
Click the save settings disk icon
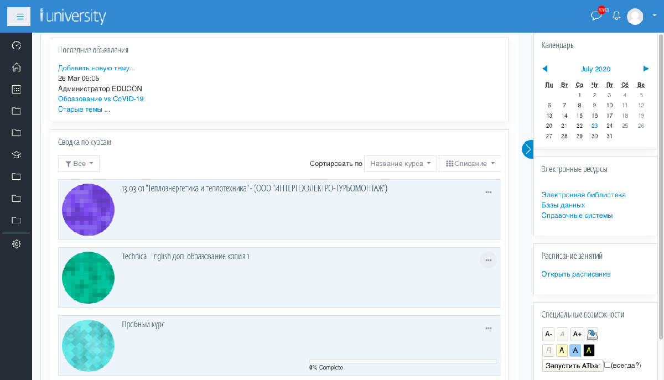point(592,334)
